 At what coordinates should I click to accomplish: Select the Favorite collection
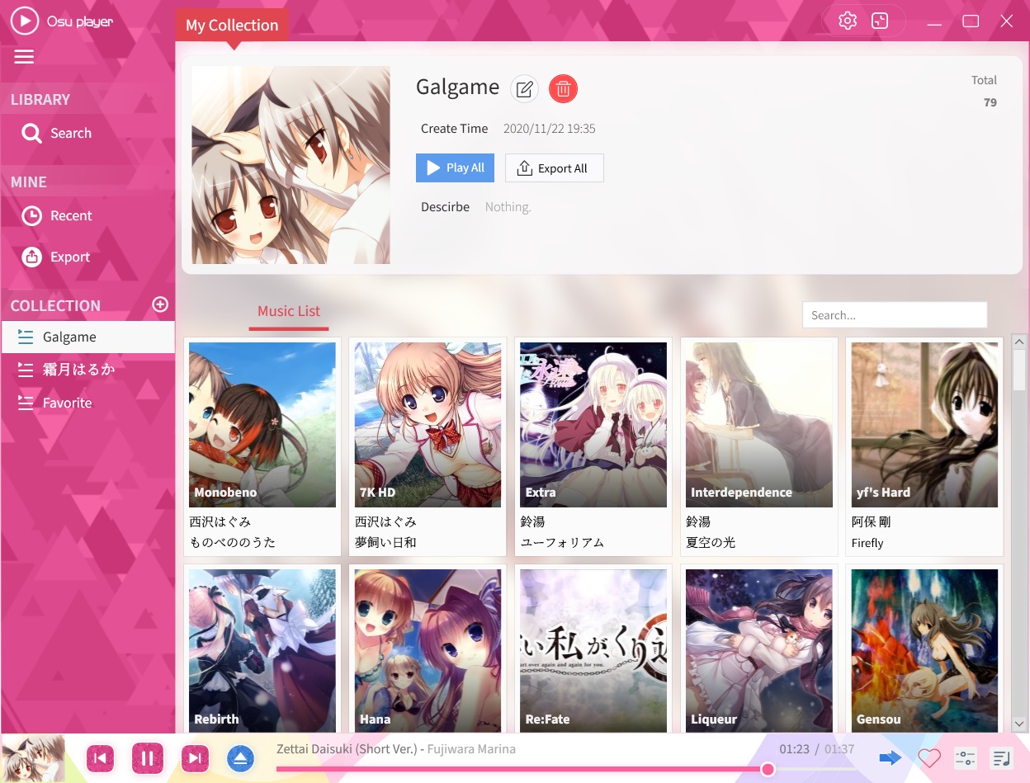pyautogui.click(x=87, y=403)
